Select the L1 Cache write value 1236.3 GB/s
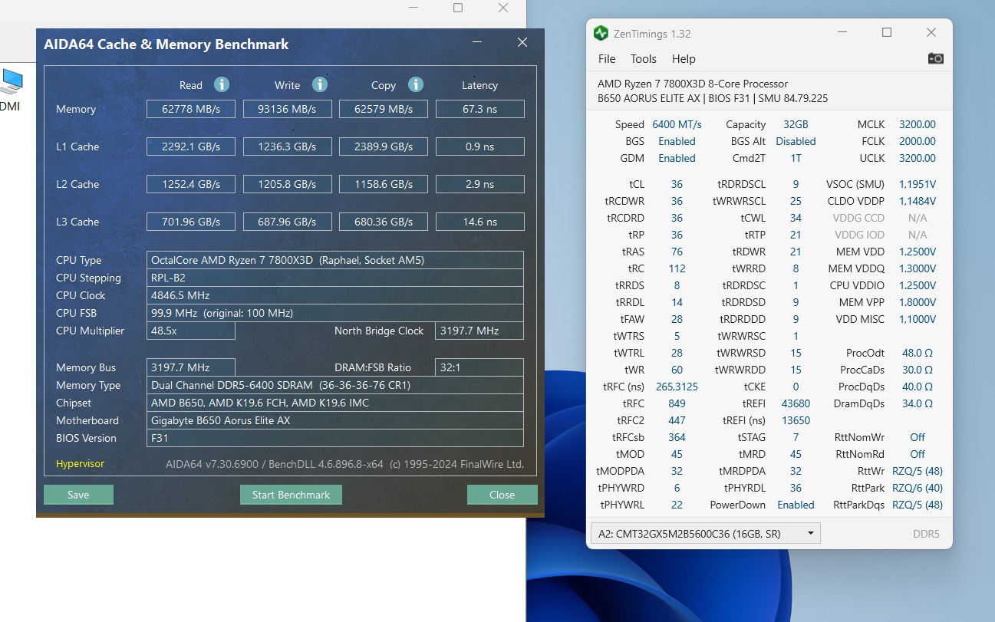This screenshot has height=622, width=995. pyautogui.click(x=288, y=146)
